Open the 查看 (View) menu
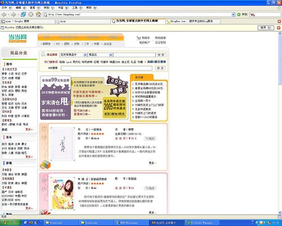This screenshot has height=226, width=282. tap(34, 8)
